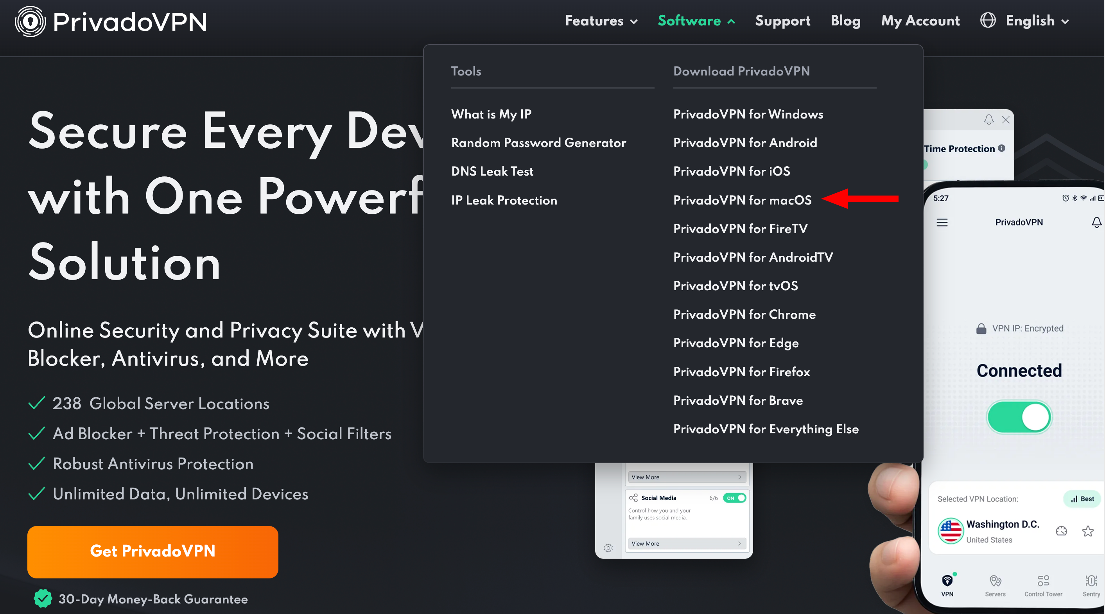This screenshot has height=614, width=1105.
Task: Click the Robust Antivirus Protection text
Action: pyautogui.click(x=153, y=464)
